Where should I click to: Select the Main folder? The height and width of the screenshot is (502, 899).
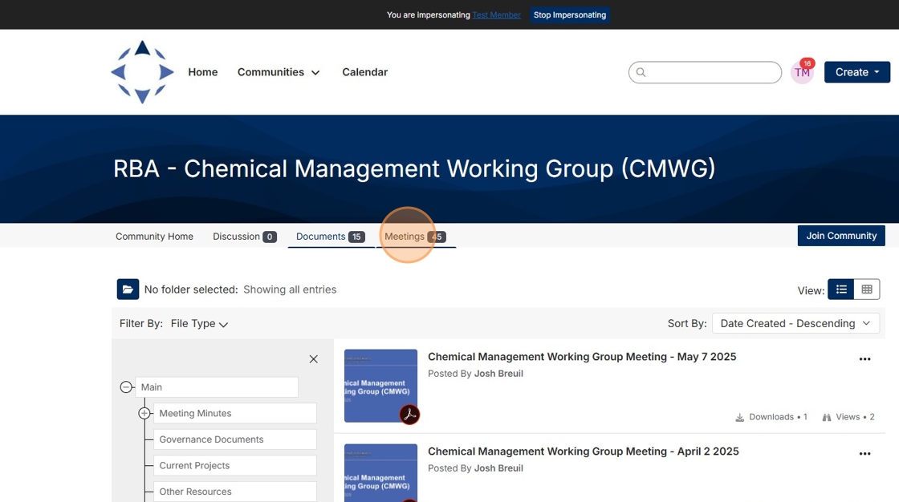(217, 387)
